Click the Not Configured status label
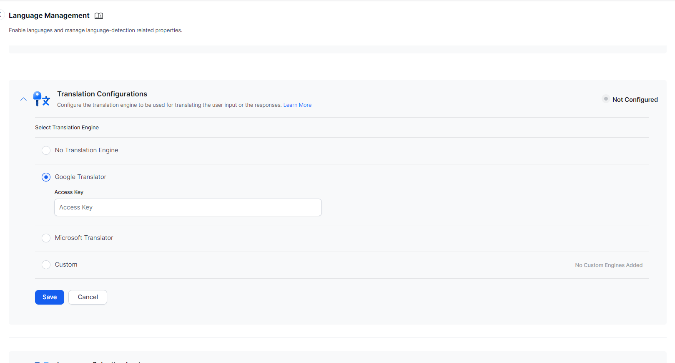This screenshot has width=675, height=363. [x=635, y=100]
